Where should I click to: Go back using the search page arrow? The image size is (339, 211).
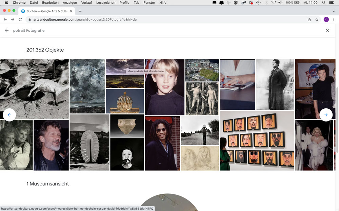pos(6,30)
